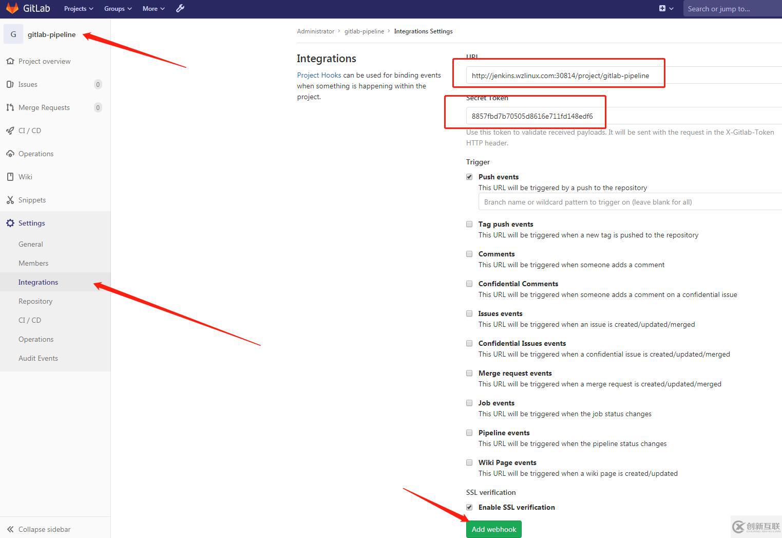Expand the new item dropdown arrow
The width and height of the screenshot is (782, 538).
671,9
